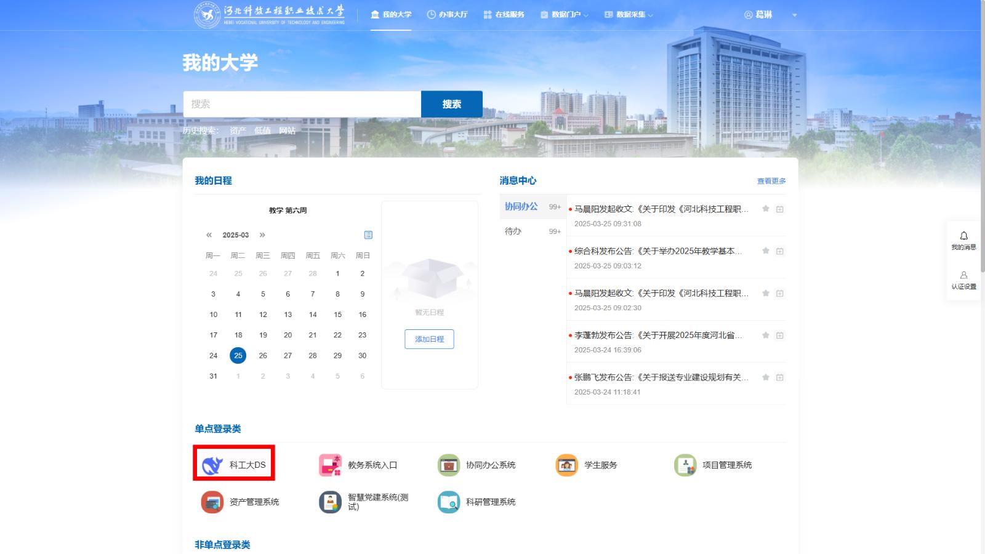The height and width of the screenshot is (554, 985).
Task: Go to next month in calendar
Action: point(262,235)
